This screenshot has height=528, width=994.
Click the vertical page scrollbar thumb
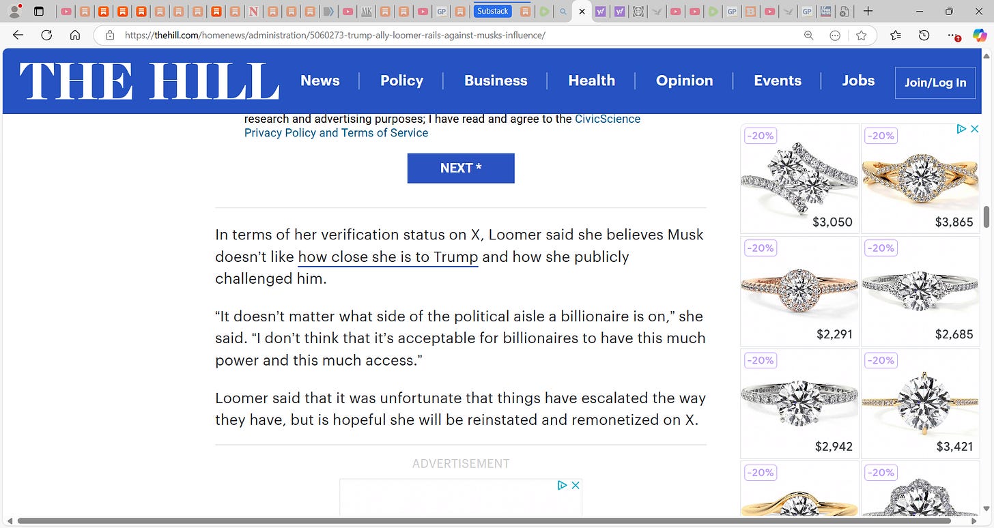tap(986, 217)
